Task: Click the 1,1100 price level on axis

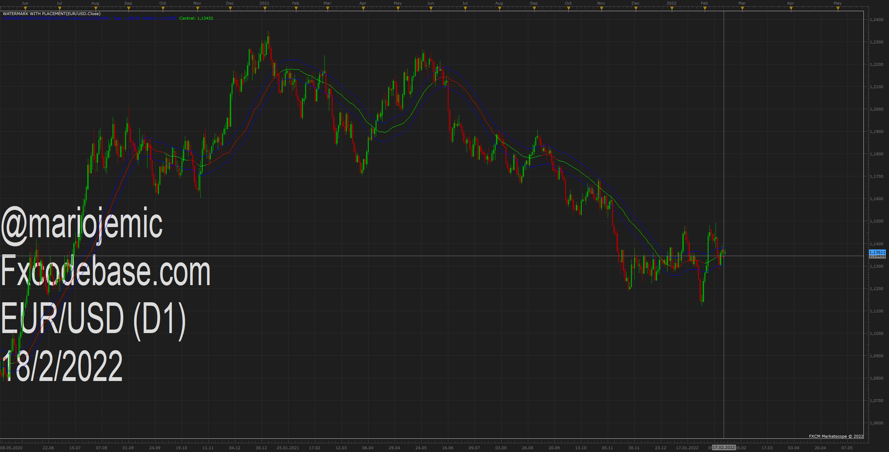Action: coord(877,311)
